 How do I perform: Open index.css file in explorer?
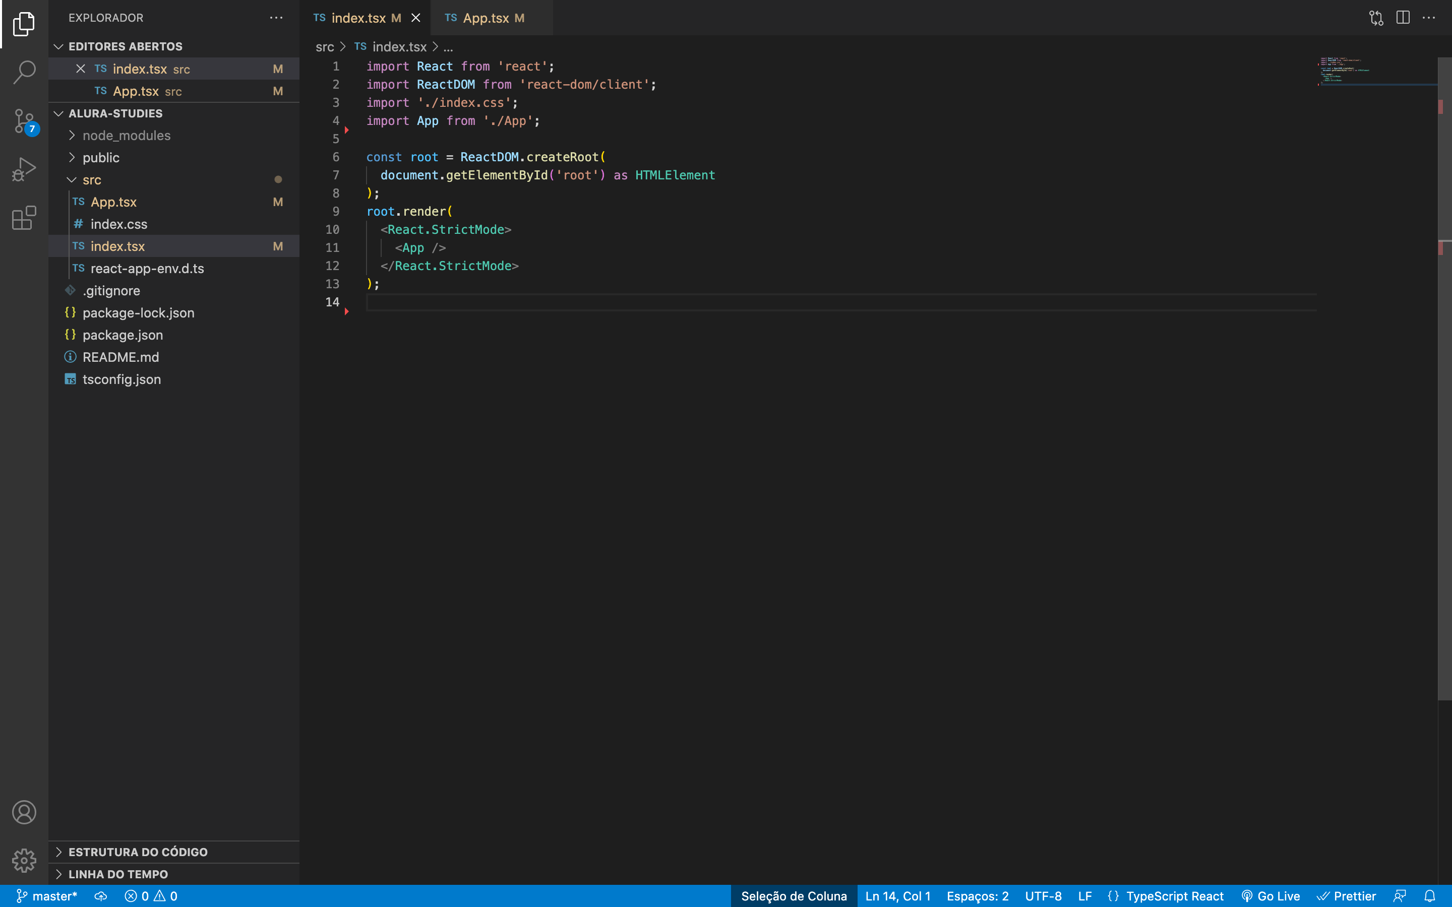click(174, 224)
